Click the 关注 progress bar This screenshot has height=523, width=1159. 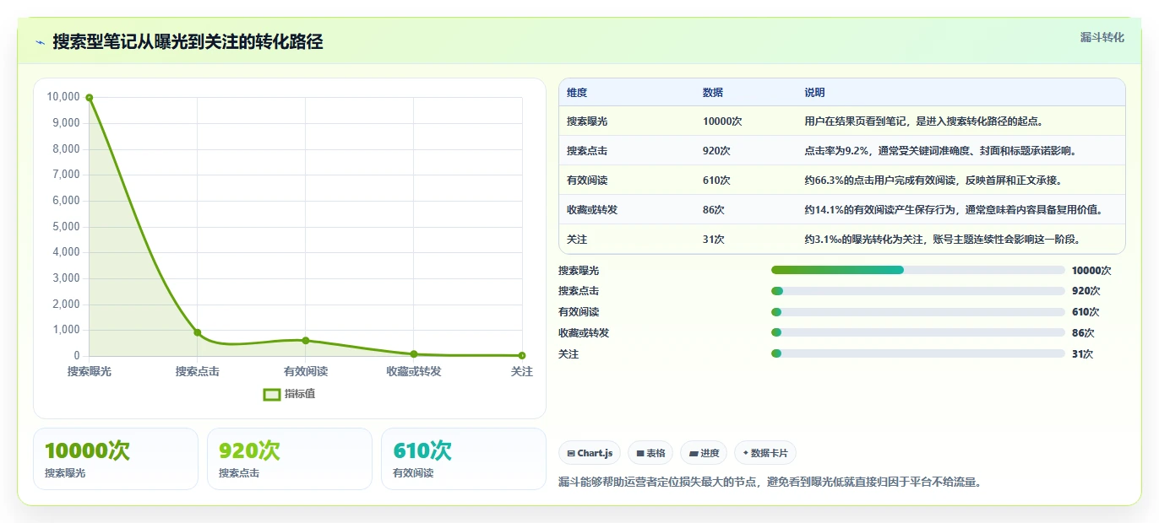pos(917,353)
